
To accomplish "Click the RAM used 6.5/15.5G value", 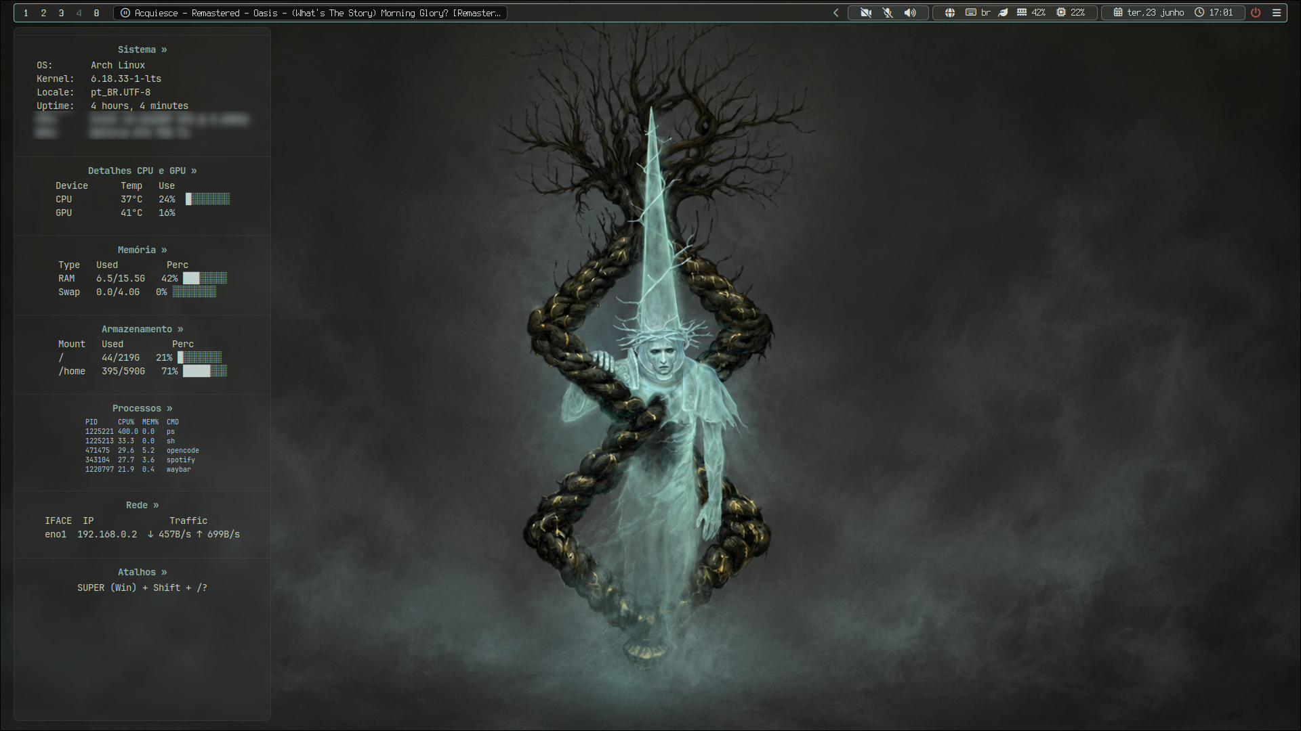I will tap(121, 278).
